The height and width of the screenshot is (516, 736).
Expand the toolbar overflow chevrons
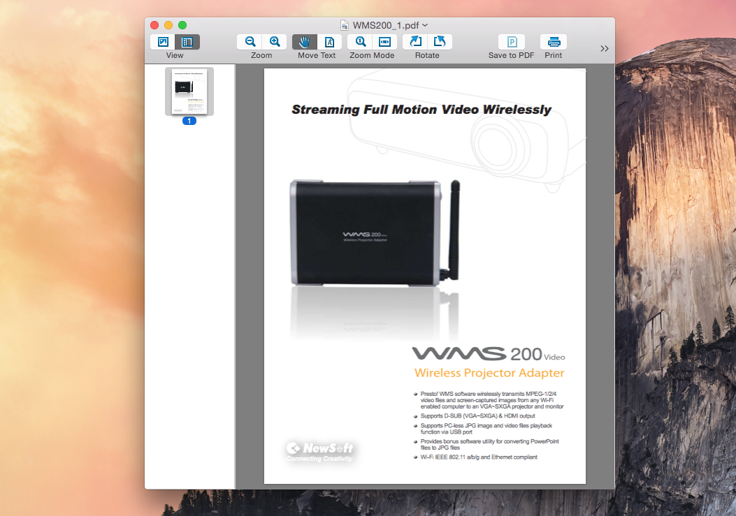(x=605, y=48)
